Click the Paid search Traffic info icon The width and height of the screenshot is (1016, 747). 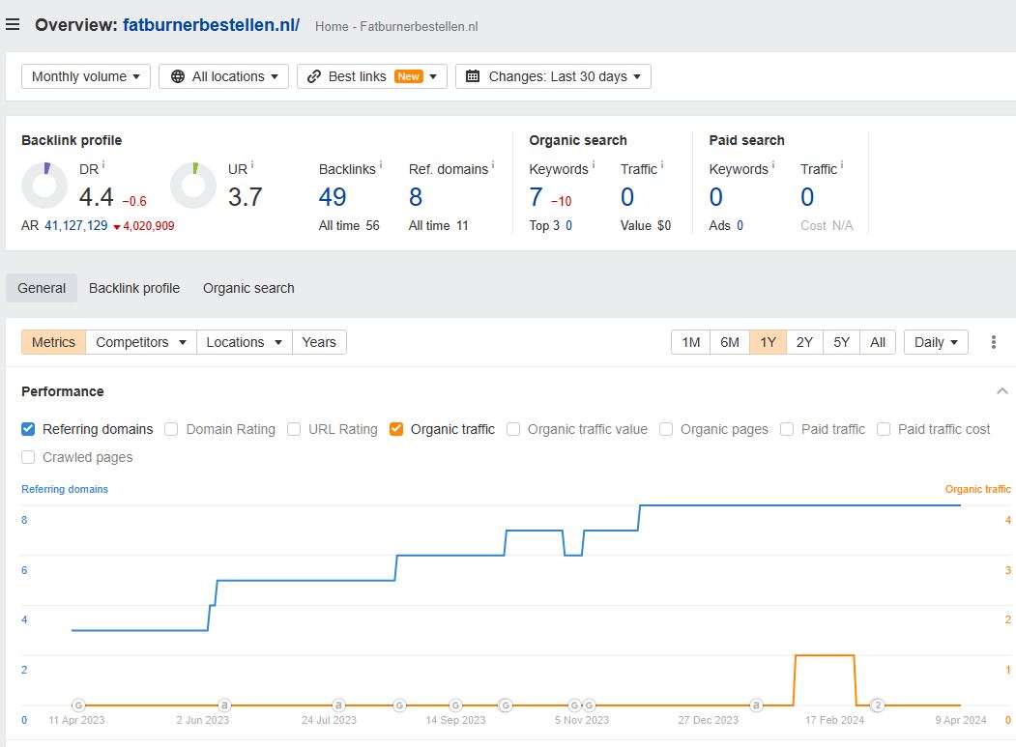pos(842,165)
